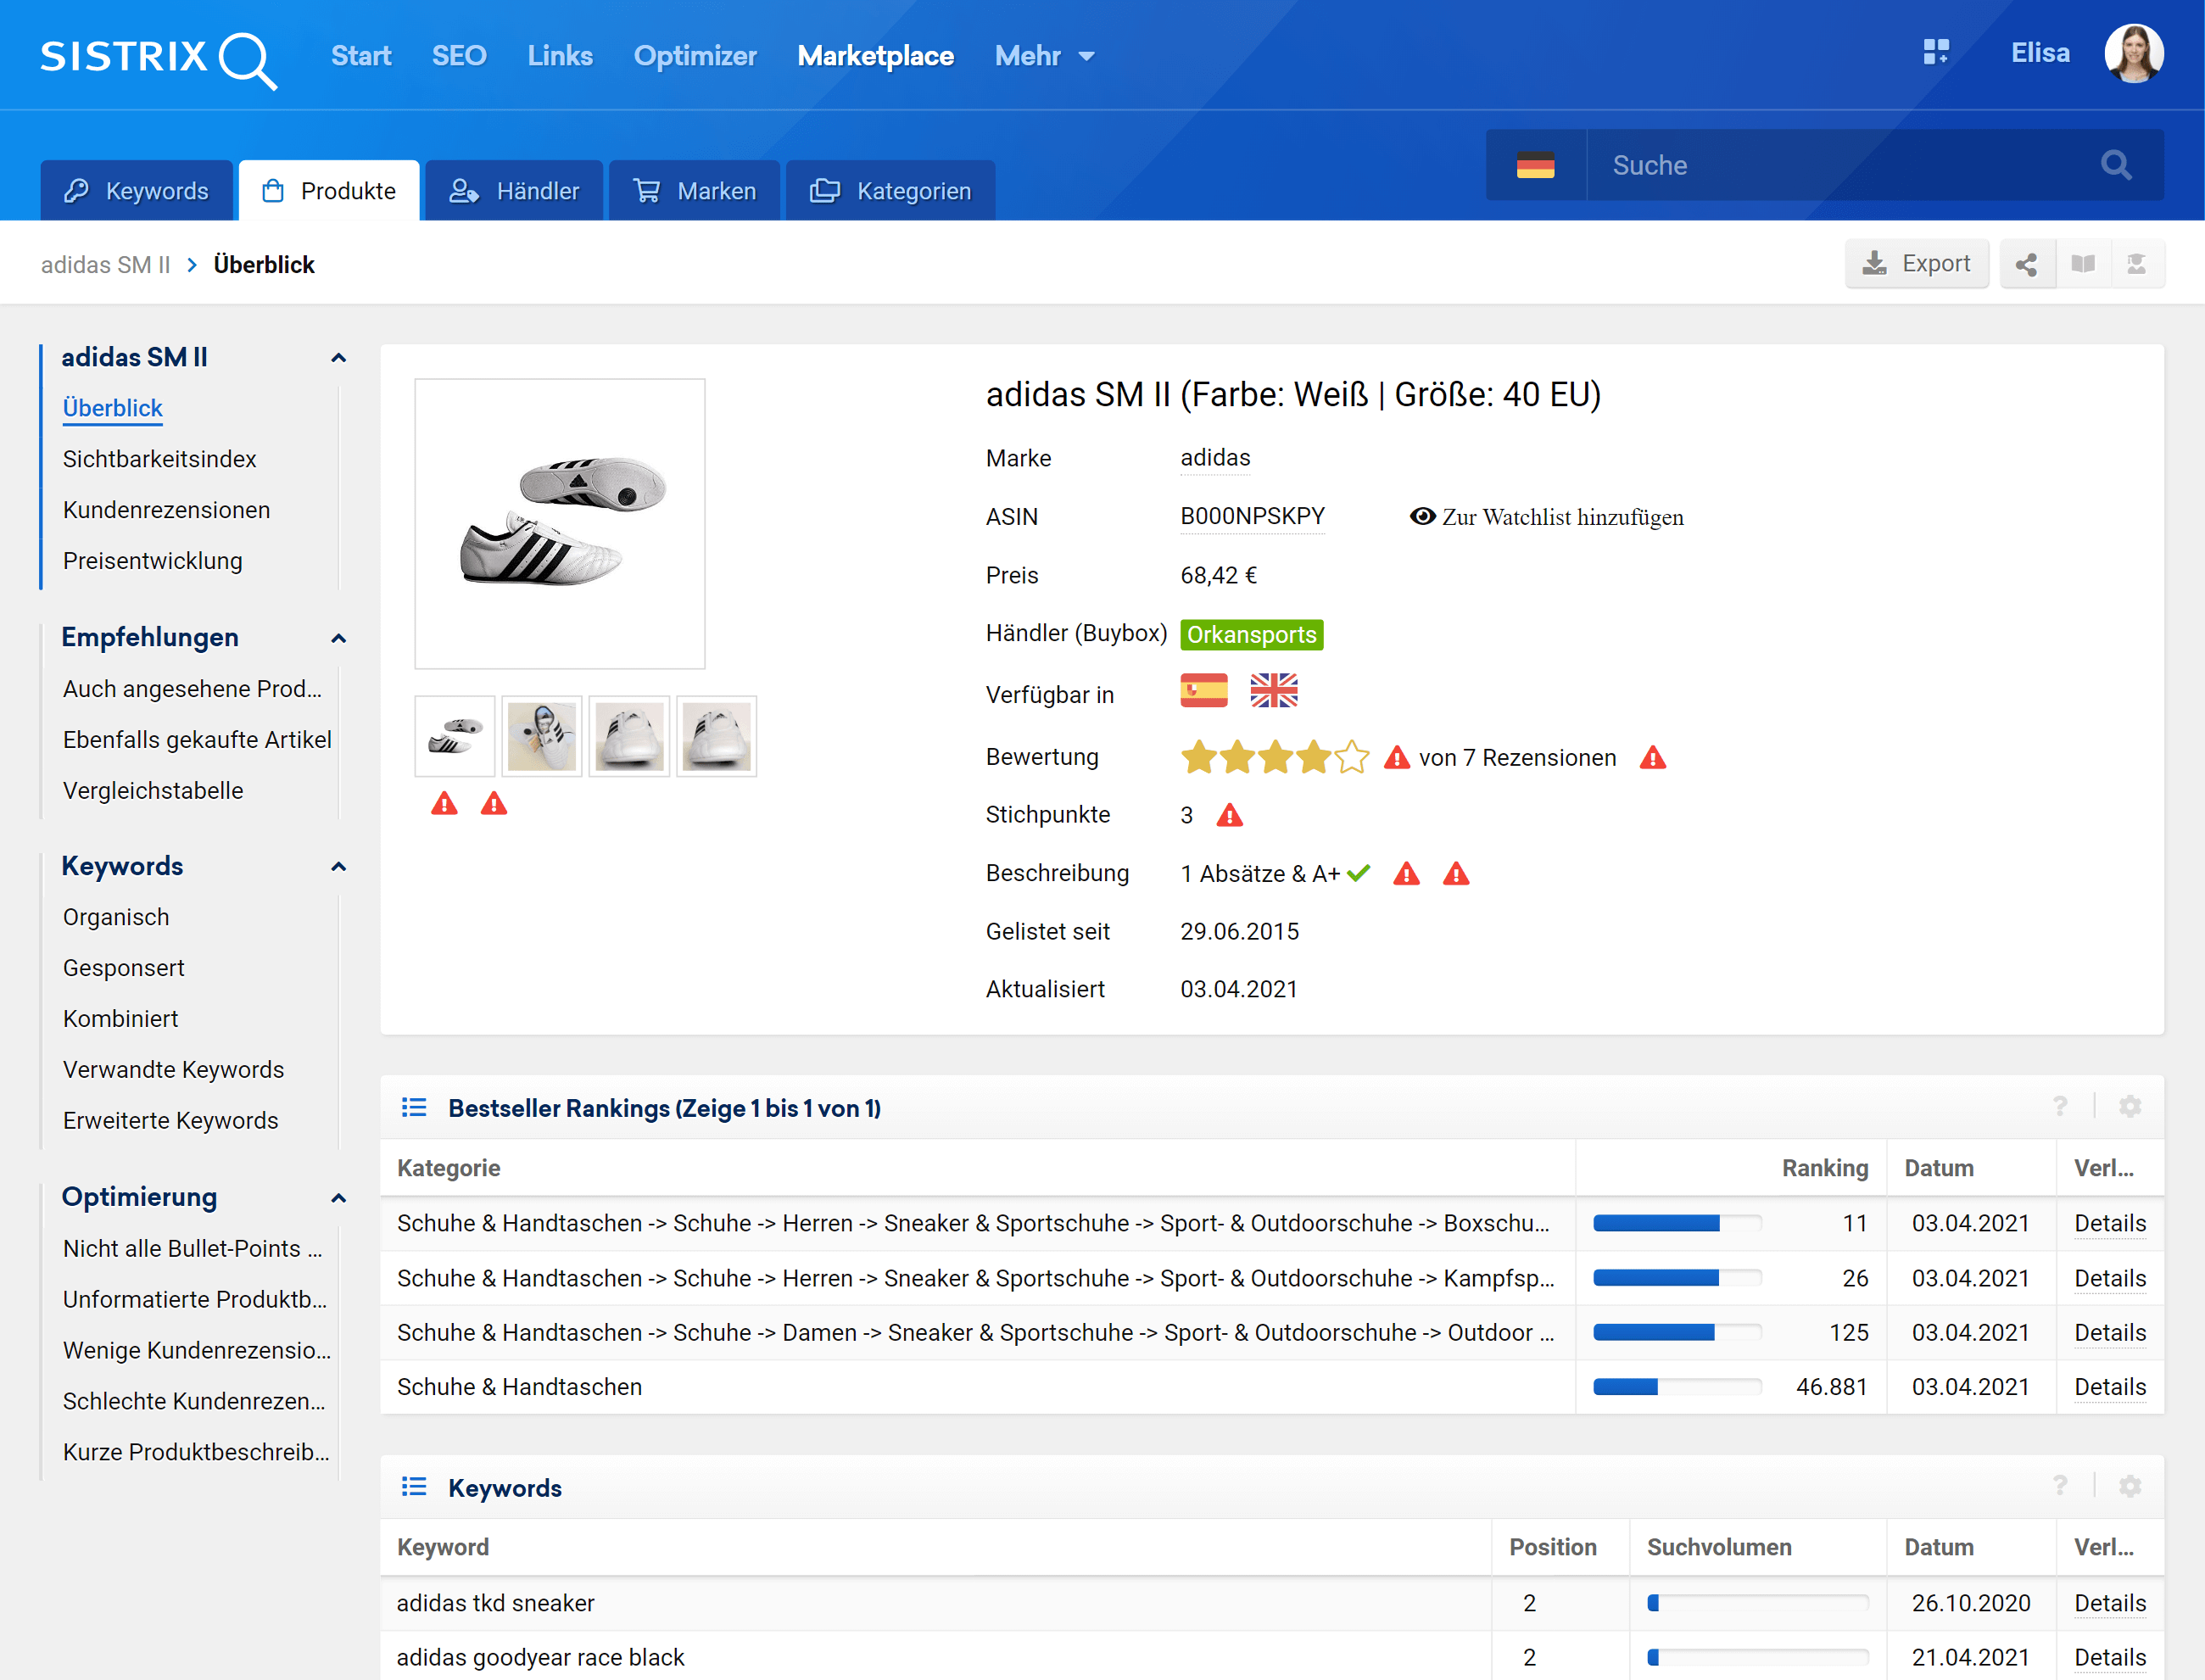Switch to the Händler tab
Screen dimensions: 2205x1680
click(514, 191)
